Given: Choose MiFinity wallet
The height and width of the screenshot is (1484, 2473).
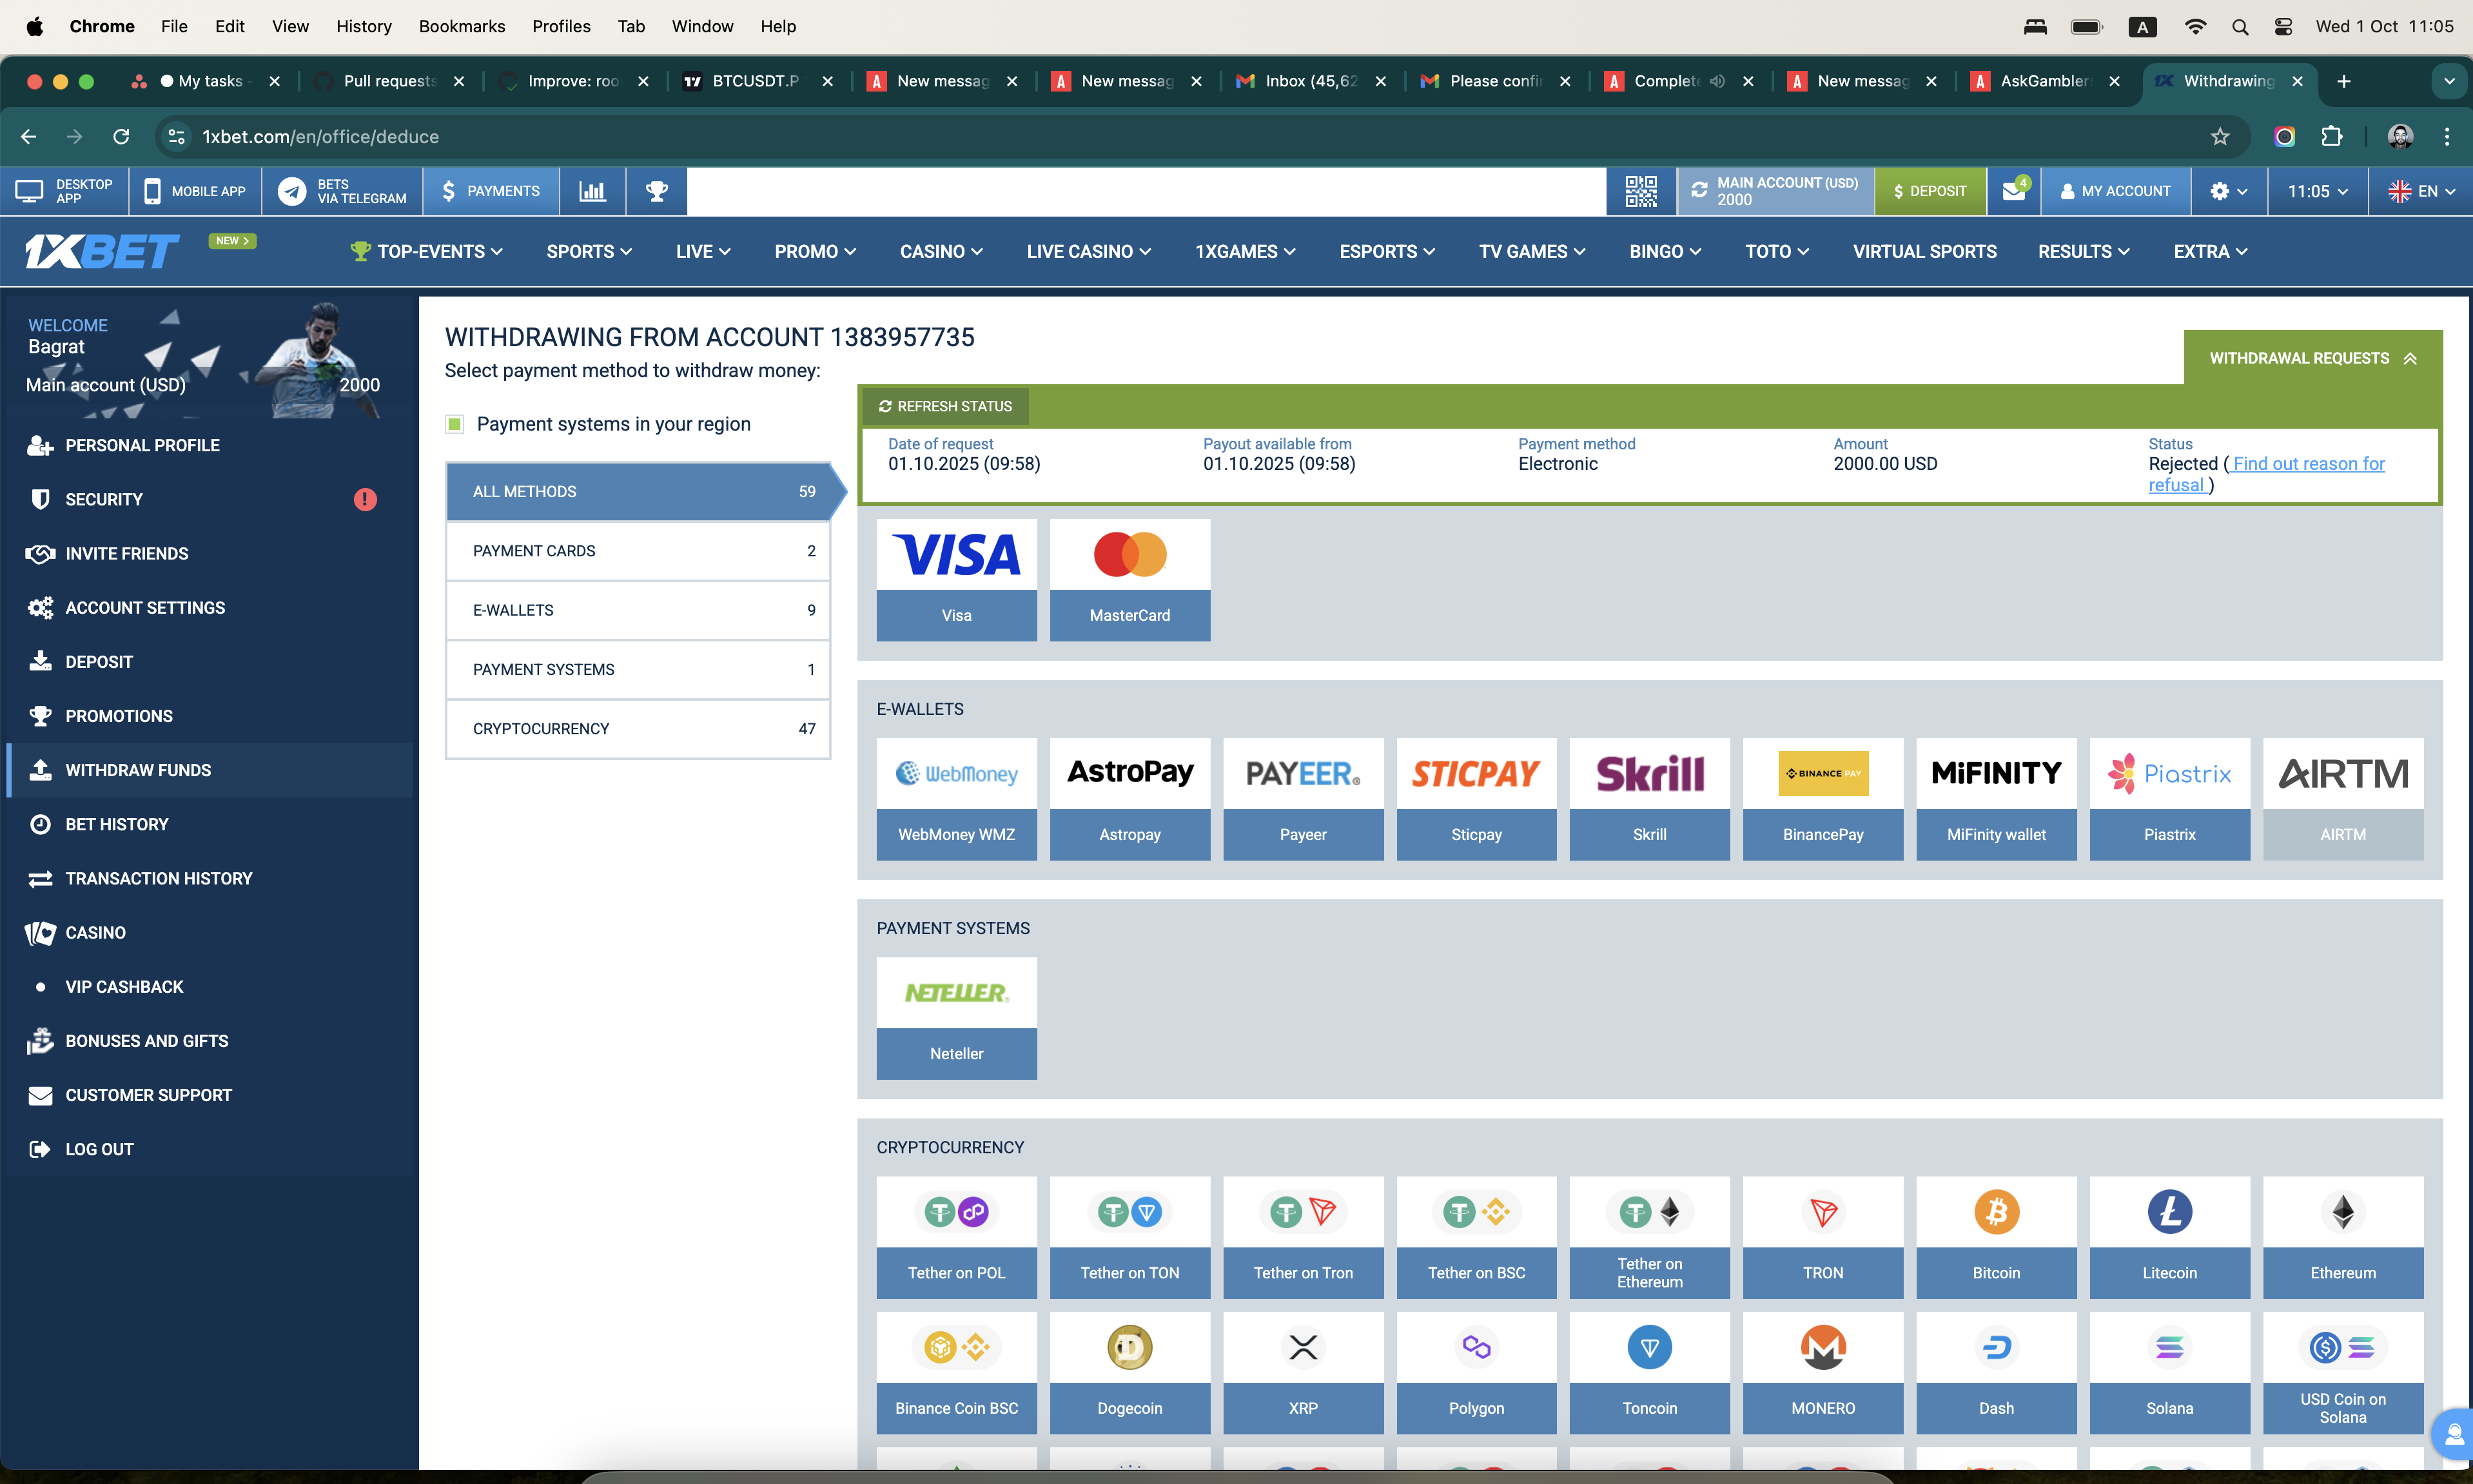Looking at the screenshot, I should pos(1997,799).
